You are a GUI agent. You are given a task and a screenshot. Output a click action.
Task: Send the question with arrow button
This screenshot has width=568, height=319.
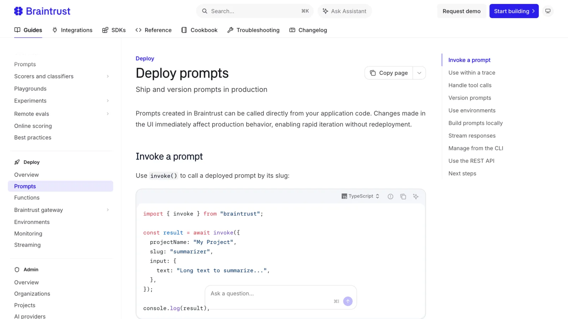[x=348, y=301]
